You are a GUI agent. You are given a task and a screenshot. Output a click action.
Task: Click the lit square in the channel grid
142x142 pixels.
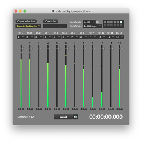(121, 22)
